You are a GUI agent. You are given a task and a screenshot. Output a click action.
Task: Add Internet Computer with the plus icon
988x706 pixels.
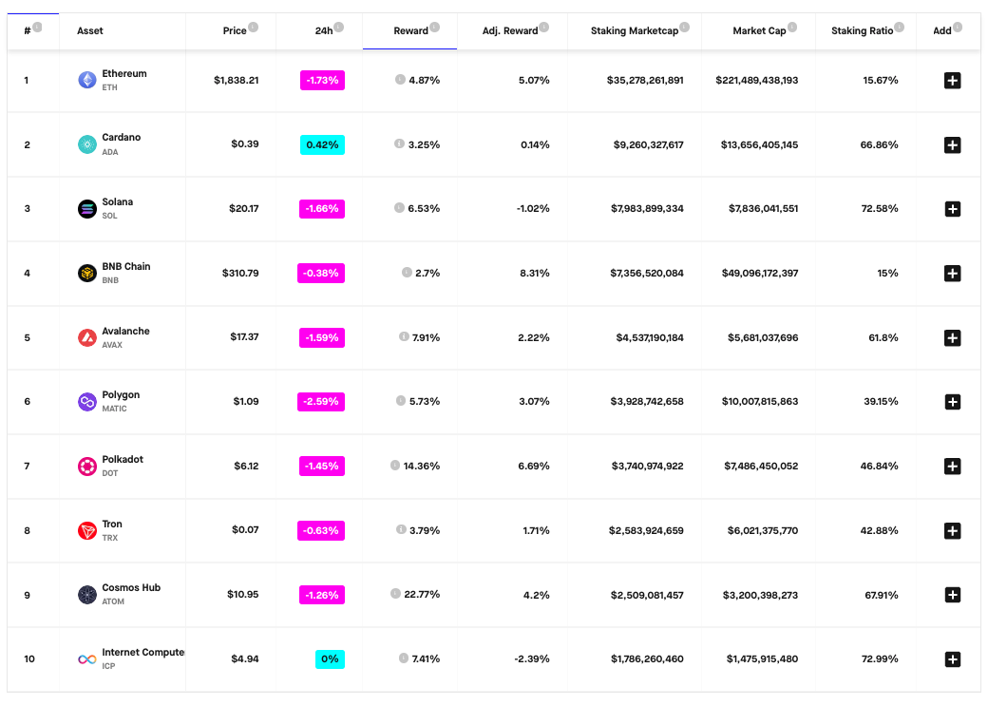point(952,659)
